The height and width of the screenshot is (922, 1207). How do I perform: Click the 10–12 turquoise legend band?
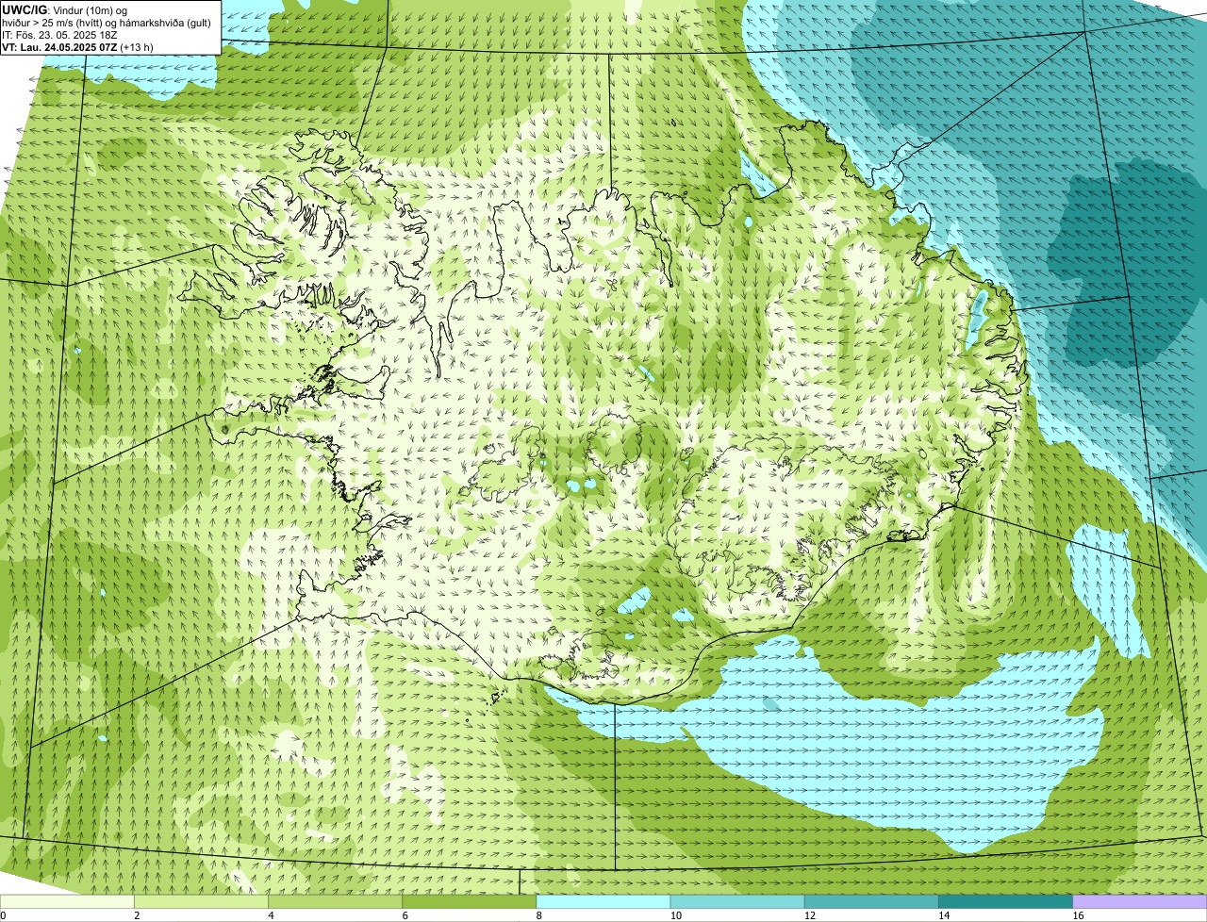[737, 901]
